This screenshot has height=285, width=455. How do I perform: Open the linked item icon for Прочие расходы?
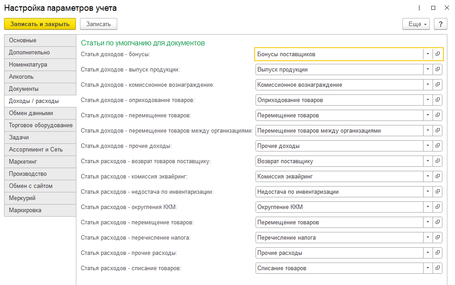tap(437, 253)
